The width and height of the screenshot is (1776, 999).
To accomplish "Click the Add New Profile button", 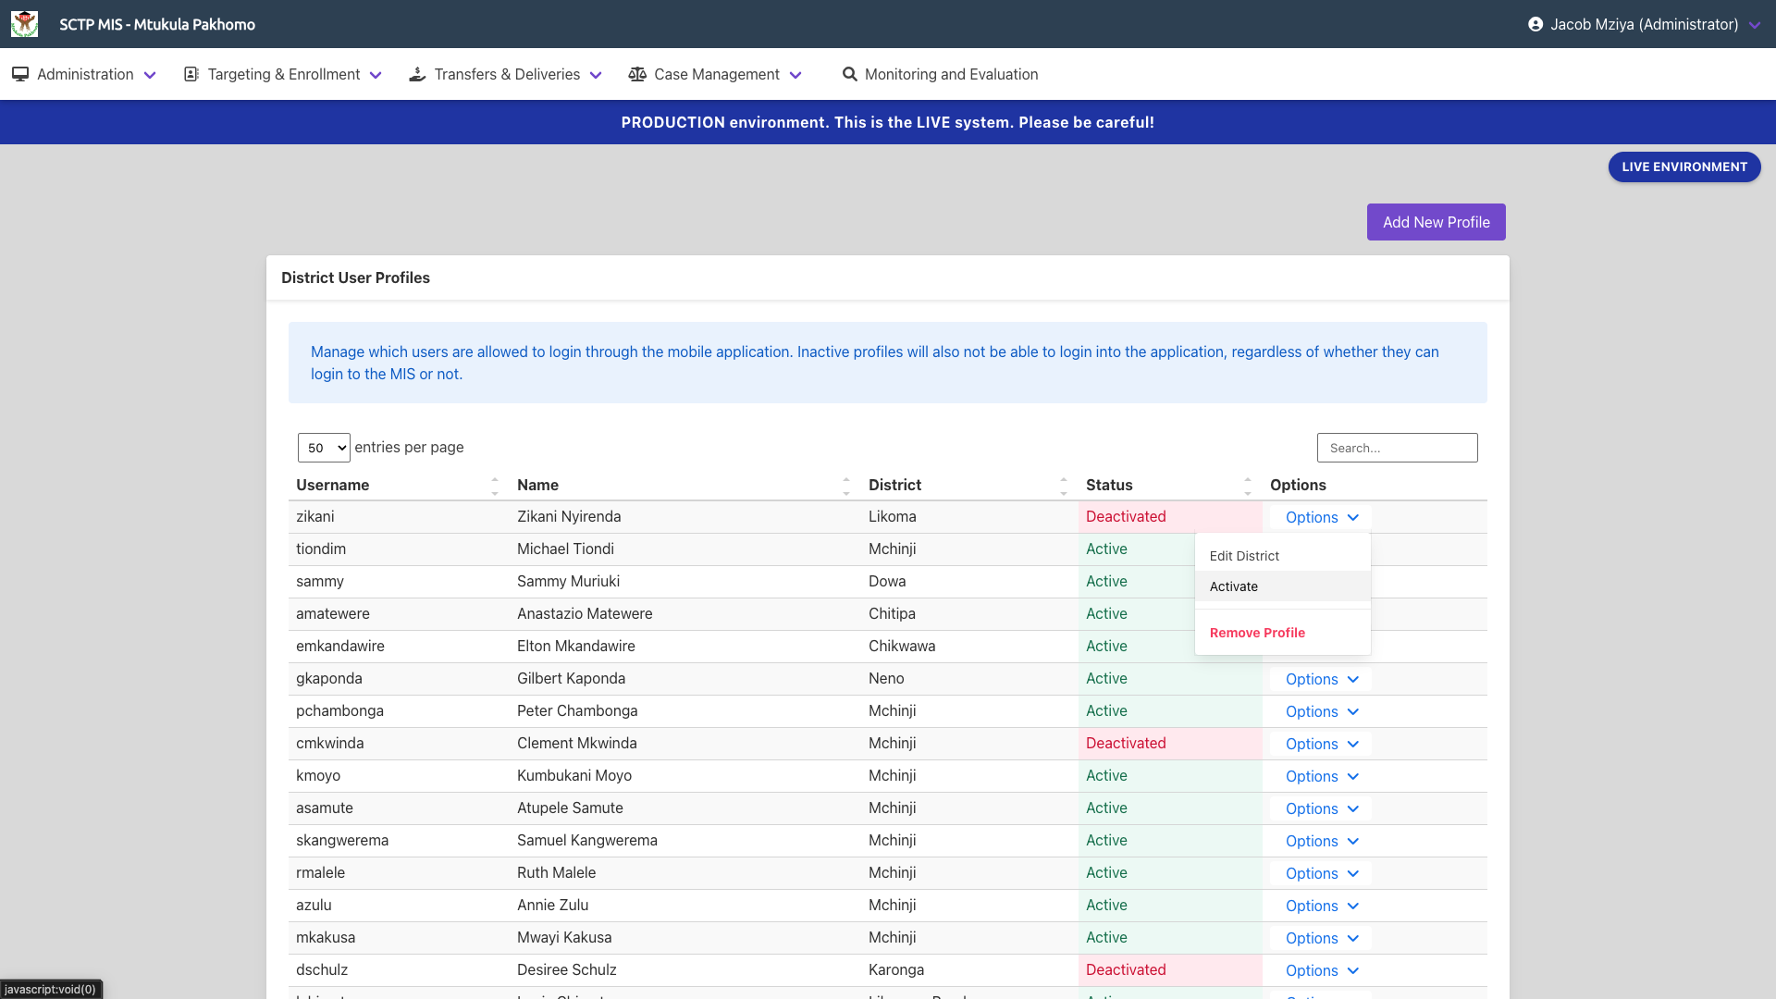I will tap(1436, 222).
